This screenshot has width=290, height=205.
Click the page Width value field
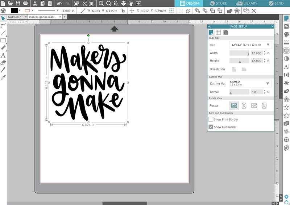pyautogui.click(x=256, y=53)
